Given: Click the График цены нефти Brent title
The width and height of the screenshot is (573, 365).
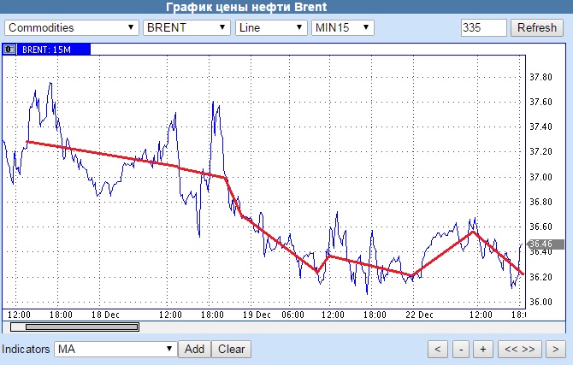Looking at the screenshot, I should [x=246, y=7].
